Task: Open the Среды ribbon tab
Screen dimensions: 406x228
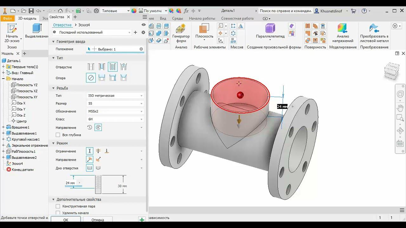Action: (x=177, y=18)
